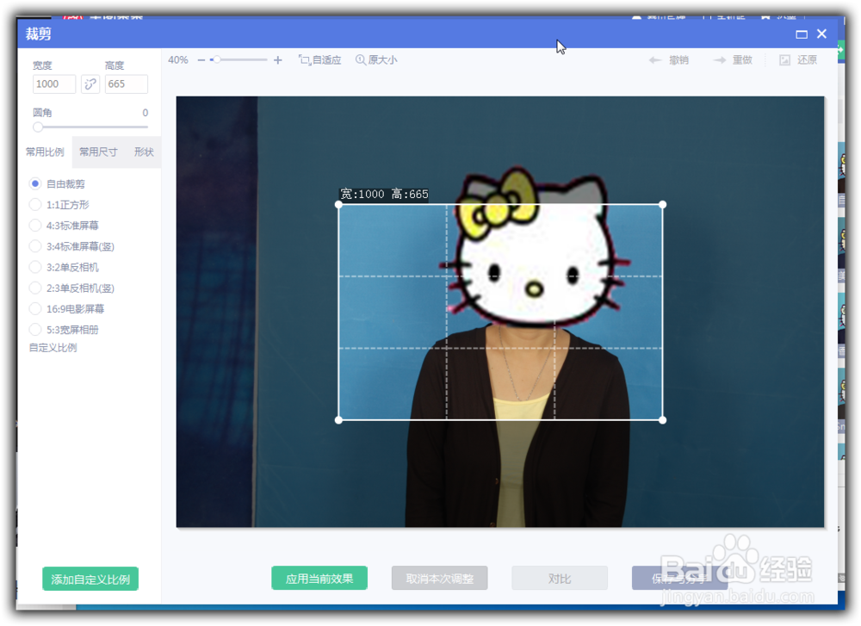Click the 原大小 original size icon
The height and width of the screenshot is (626, 861).
click(x=360, y=60)
